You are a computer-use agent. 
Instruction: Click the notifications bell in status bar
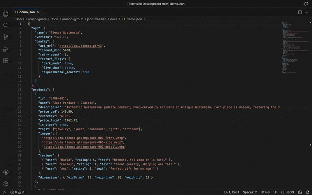tap(308, 192)
